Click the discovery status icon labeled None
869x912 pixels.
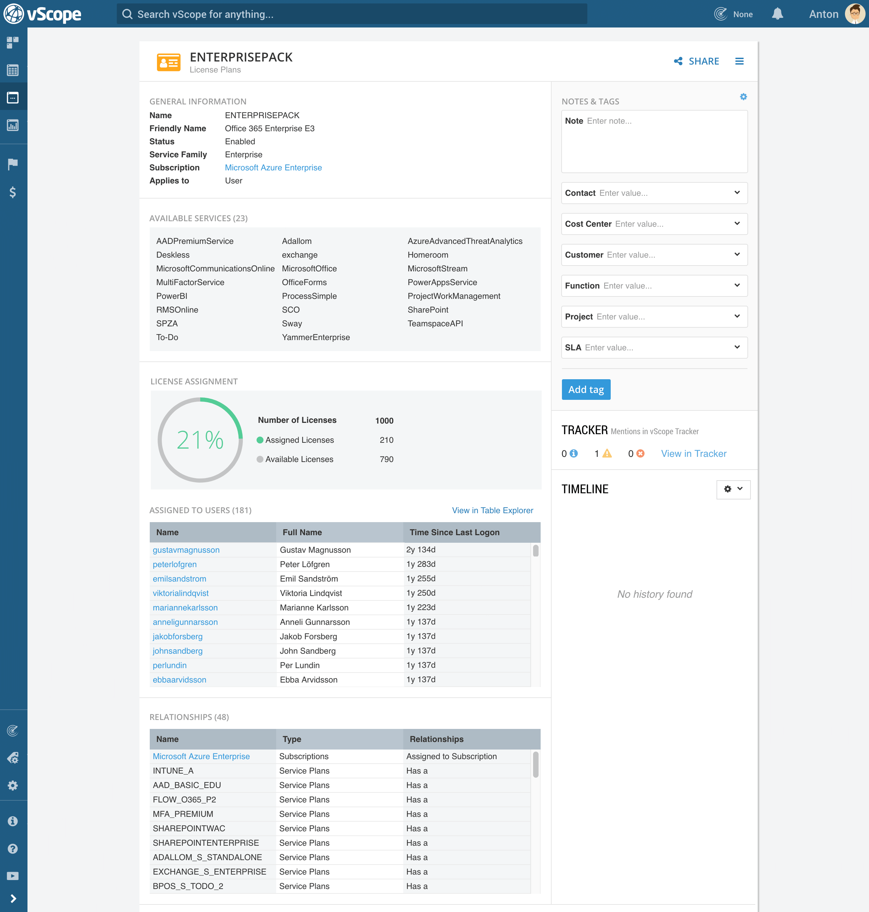(721, 14)
